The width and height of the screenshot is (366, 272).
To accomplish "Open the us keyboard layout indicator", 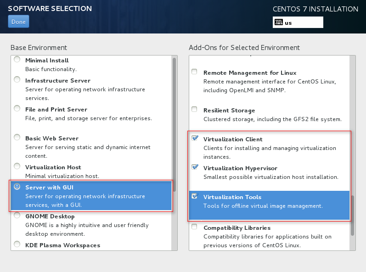I will [x=298, y=22].
